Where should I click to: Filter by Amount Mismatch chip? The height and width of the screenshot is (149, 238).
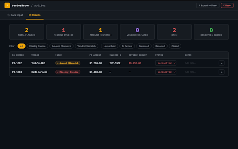coord(61,46)
